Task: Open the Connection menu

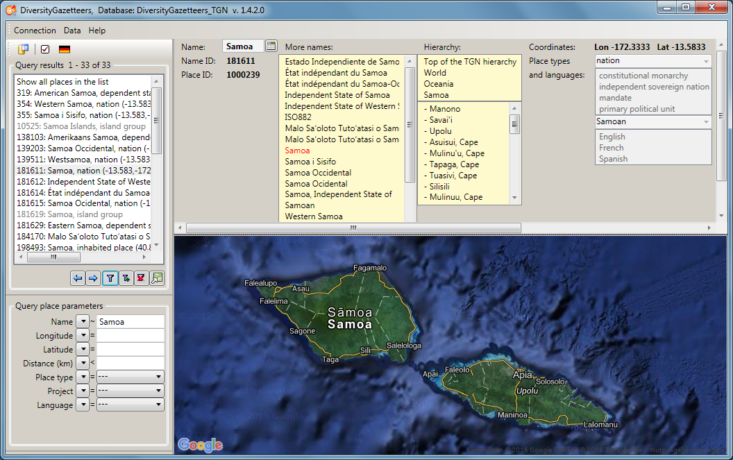Action: (35, 31)
